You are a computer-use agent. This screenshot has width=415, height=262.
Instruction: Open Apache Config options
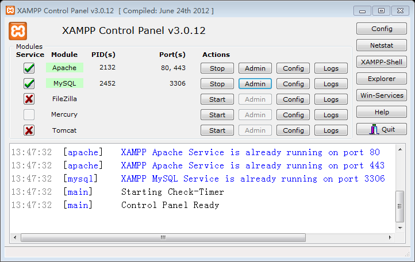click(293, 68)
